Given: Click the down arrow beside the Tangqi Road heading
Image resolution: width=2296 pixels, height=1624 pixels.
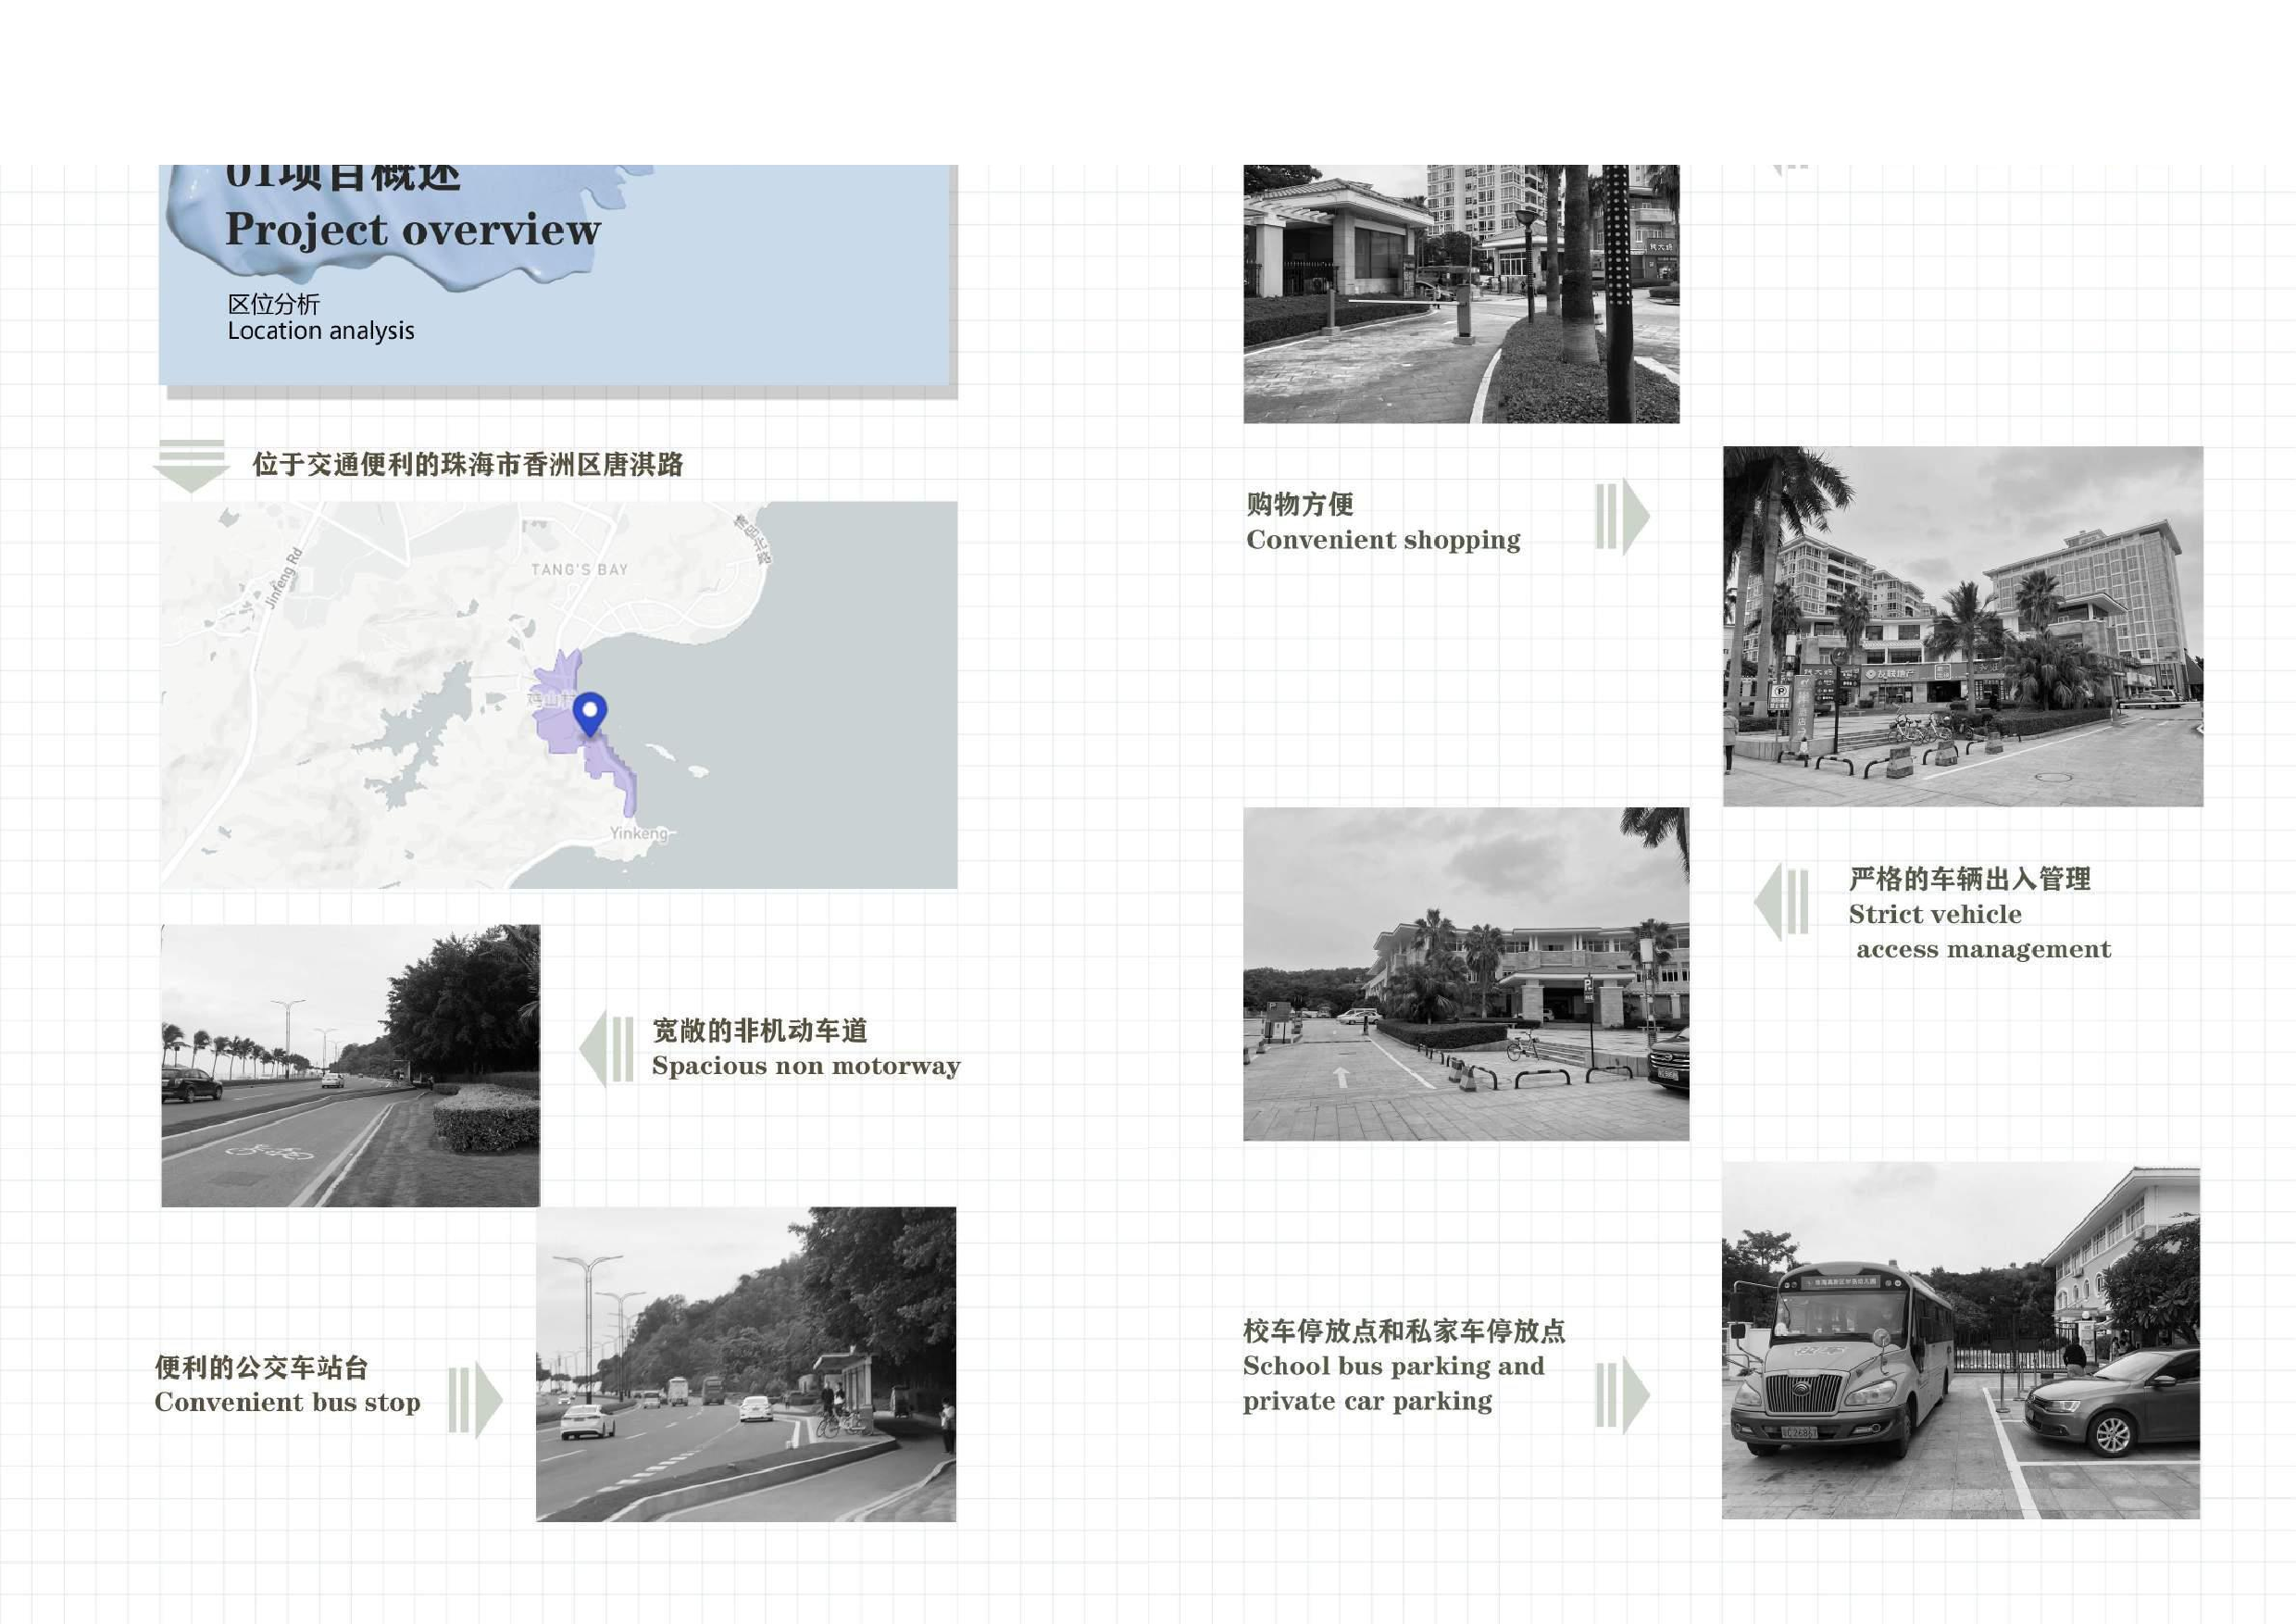Looking at the screenshot, I should point(190,466).
